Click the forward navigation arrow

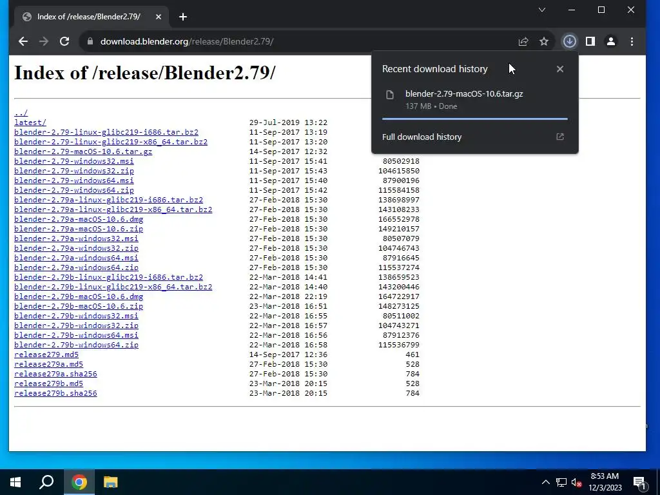44,41
